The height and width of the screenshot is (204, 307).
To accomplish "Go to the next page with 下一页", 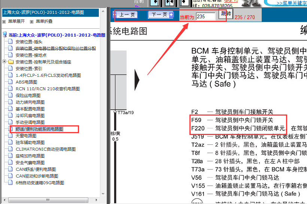I will coord(161,15).
